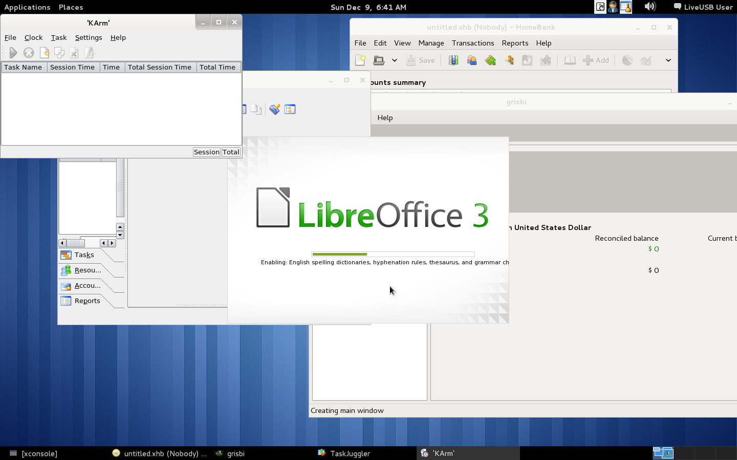The image size is (737, 460).
Task: Click the calendar icon in the partially hidden toolbar
Action: 290,109
